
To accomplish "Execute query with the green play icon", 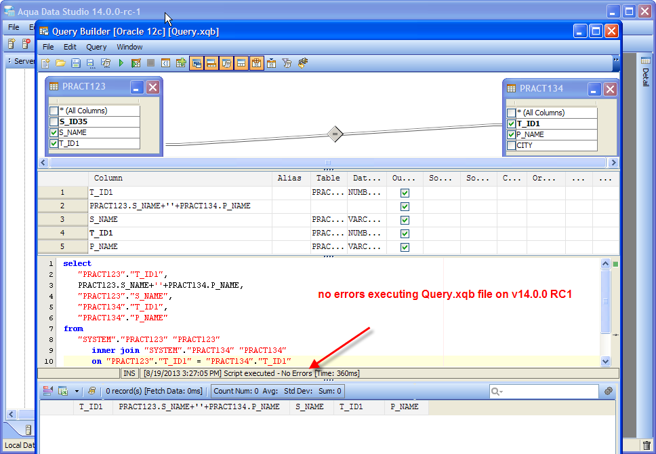I will pyautogui.click(x=121, y=63).
